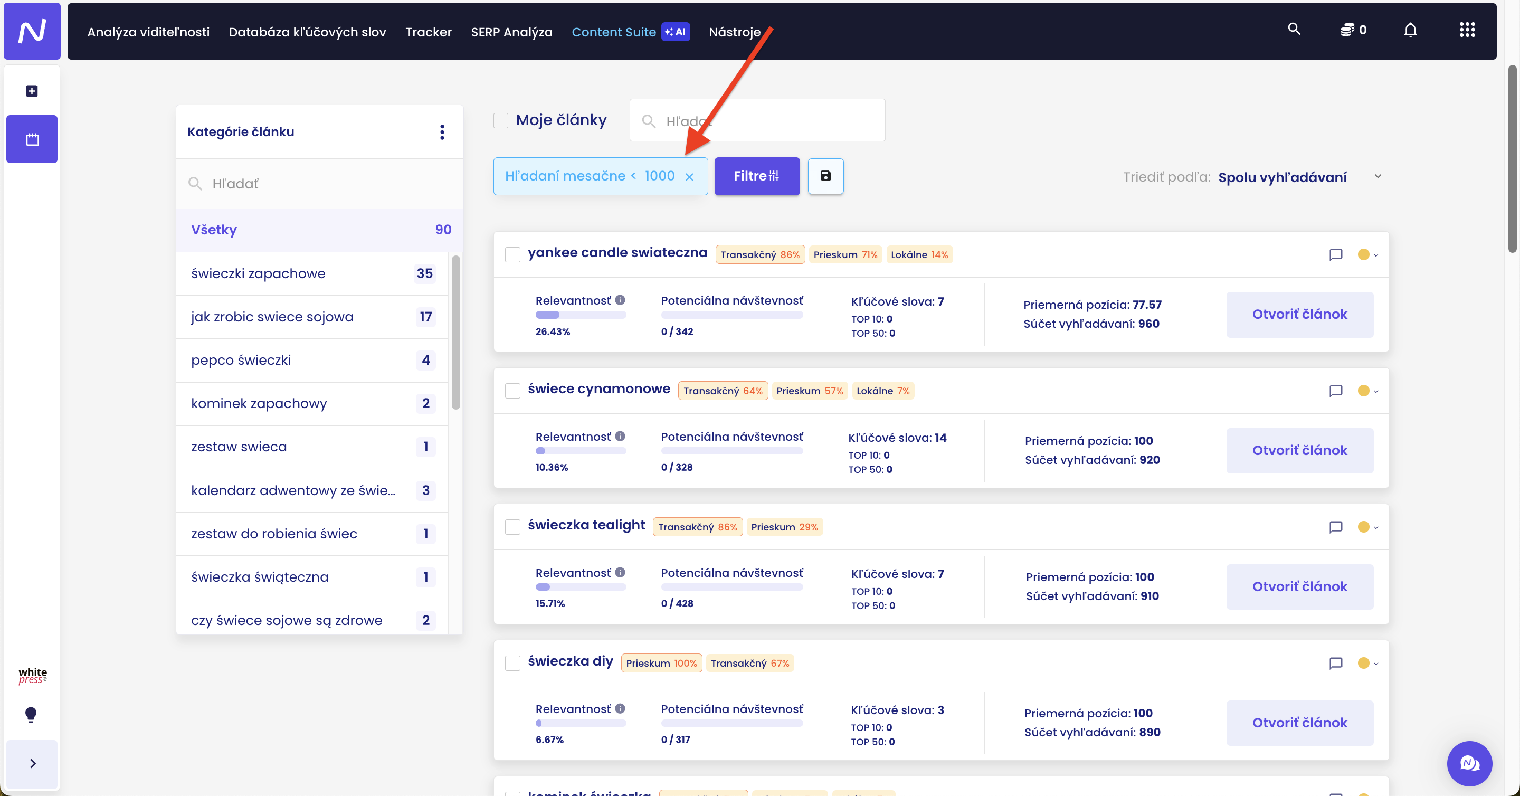The height and width of the screenshot is (796, 1520).
Task: Click the Relevantnosť info icon for świece cynamonowe
Action: (620, 436)
